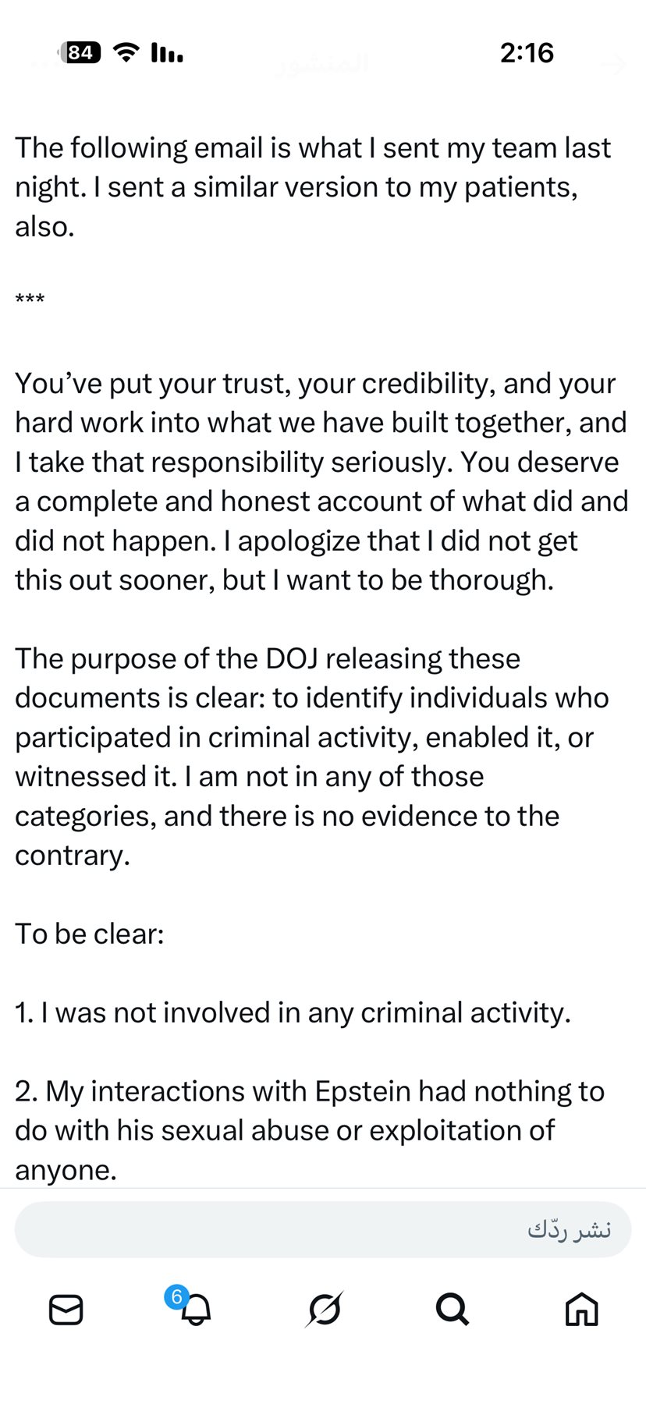Tap the Wi-Fi status icon
The image size is (646, 1404).
pos(126,53)
